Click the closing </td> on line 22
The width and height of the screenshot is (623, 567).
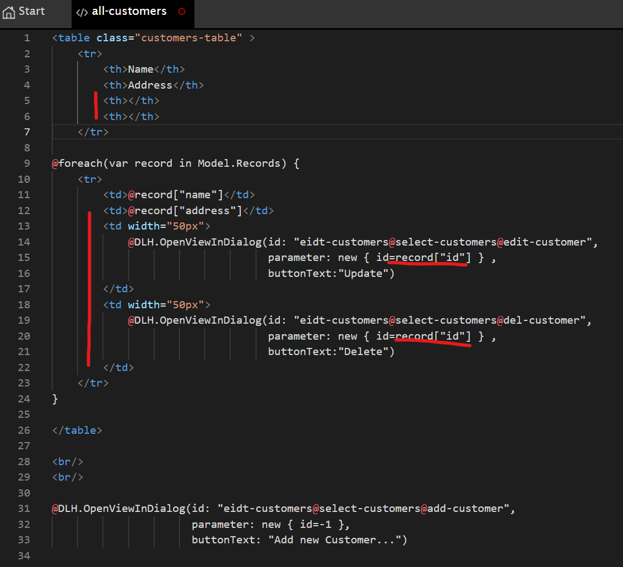tap(118, 367)
